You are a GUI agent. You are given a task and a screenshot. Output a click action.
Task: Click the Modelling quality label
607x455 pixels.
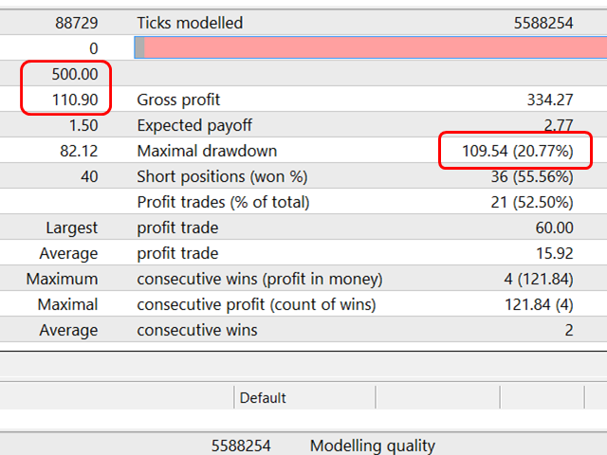click(373, 446)
